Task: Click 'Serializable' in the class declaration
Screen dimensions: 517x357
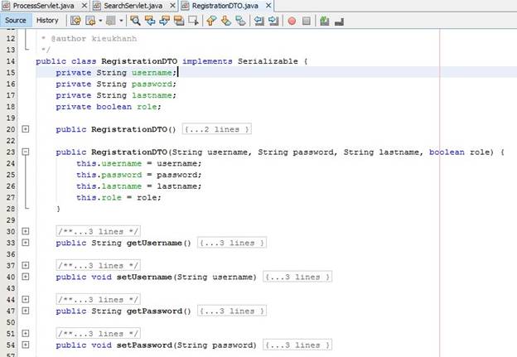Action: [268, 61]
